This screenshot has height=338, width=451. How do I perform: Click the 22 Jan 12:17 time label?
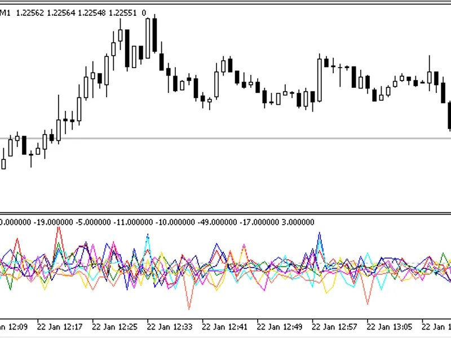[60, 327]
